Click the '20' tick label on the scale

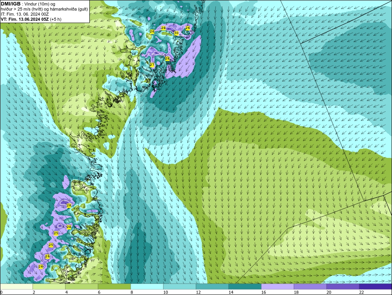(329, 292)
